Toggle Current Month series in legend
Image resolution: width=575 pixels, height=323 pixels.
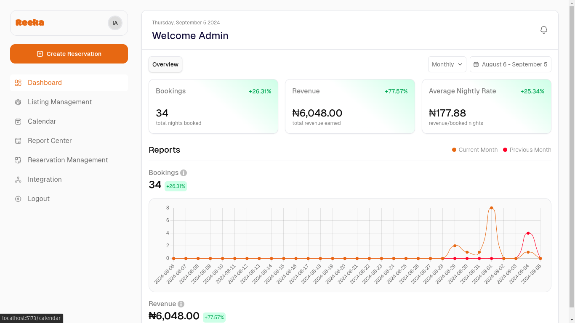click(x=475, y=150)
